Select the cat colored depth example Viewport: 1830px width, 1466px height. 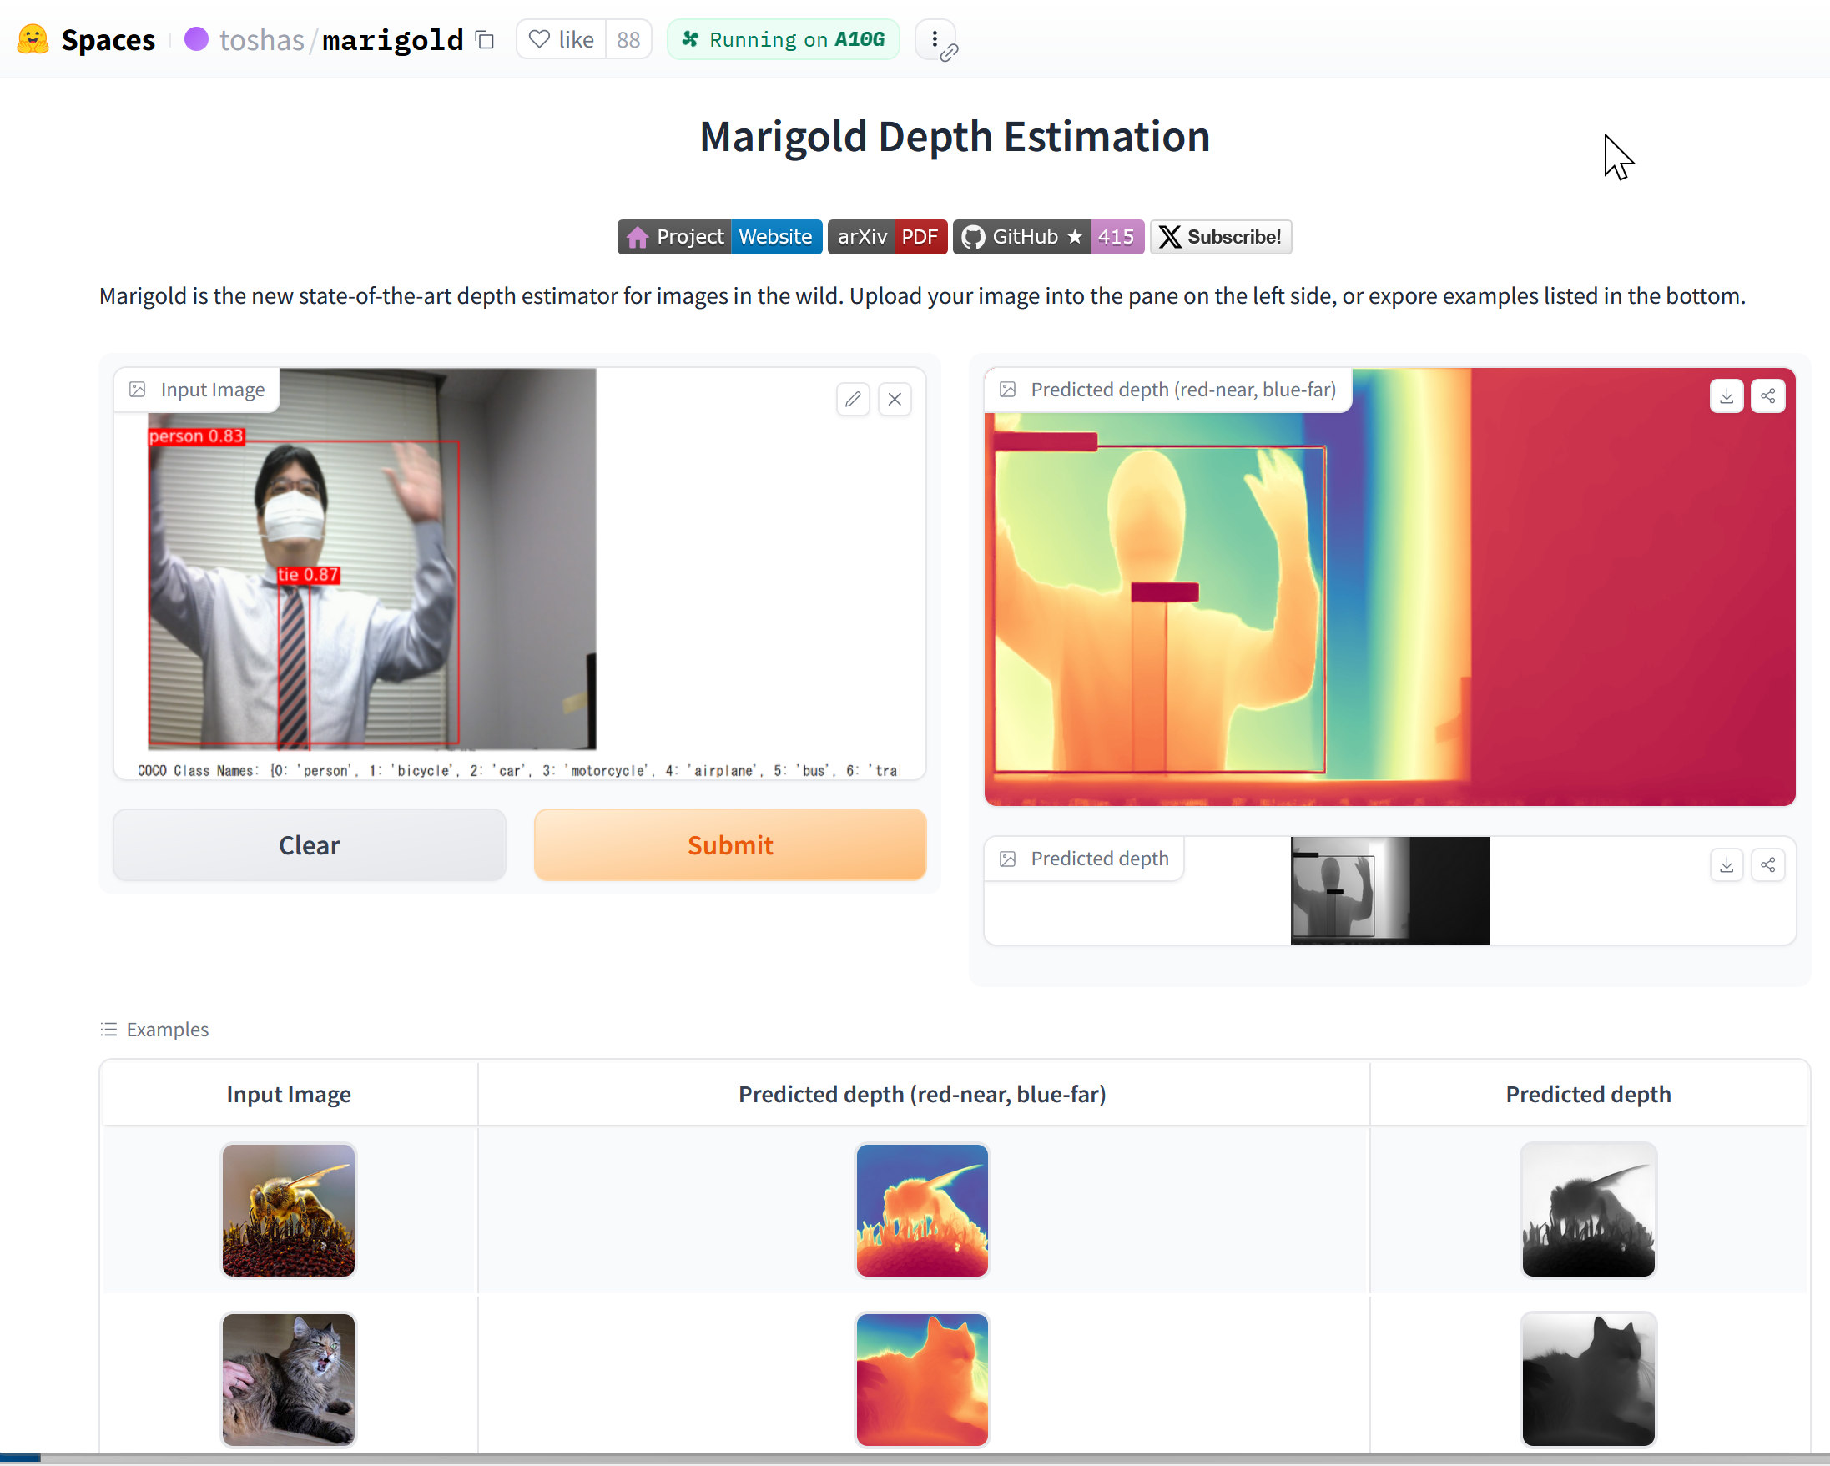point(922,1379)
